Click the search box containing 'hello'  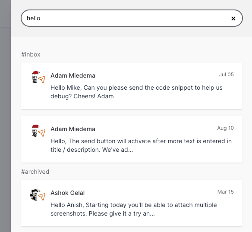pyautogui.click(x=132, y=18)
